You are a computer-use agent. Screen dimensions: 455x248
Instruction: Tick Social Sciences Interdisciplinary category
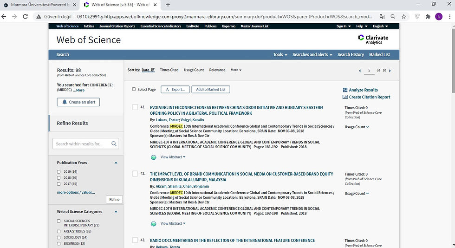58,221
